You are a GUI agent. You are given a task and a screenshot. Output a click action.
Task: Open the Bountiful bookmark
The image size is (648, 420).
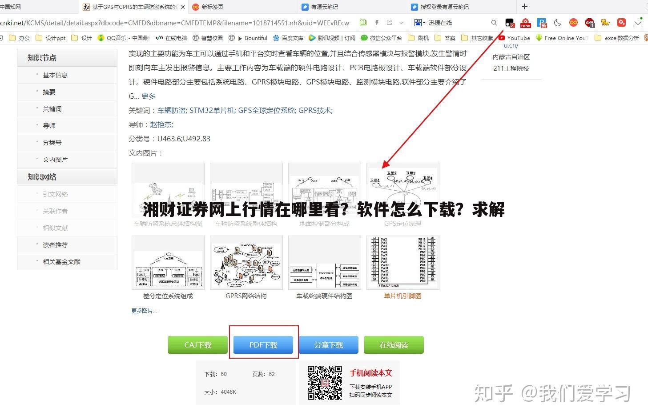click(x=248, y=38)
